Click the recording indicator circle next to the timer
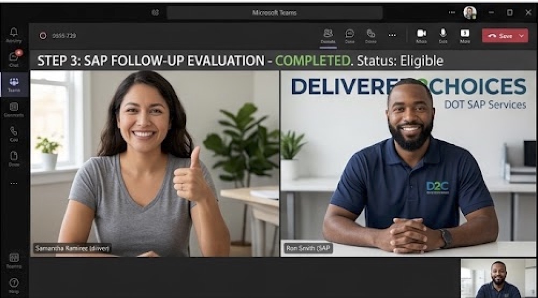Viewport: 538px width, 298px height. (x=43, y=35)
